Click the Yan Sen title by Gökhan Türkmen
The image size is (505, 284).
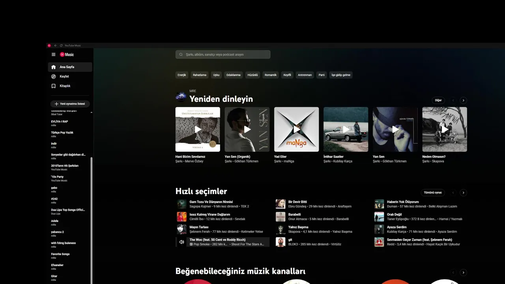click(x=378, y=157)
